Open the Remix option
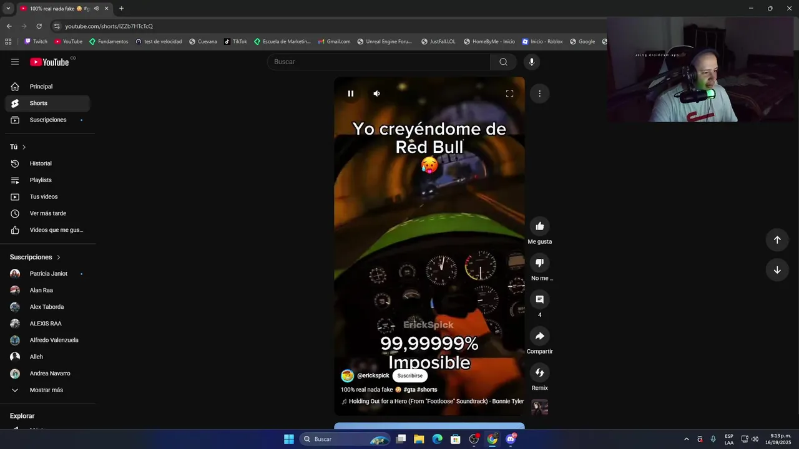Image resolution: width=799 pixels, height=449 pixels. pyautogui.click(x=540, y=372)
